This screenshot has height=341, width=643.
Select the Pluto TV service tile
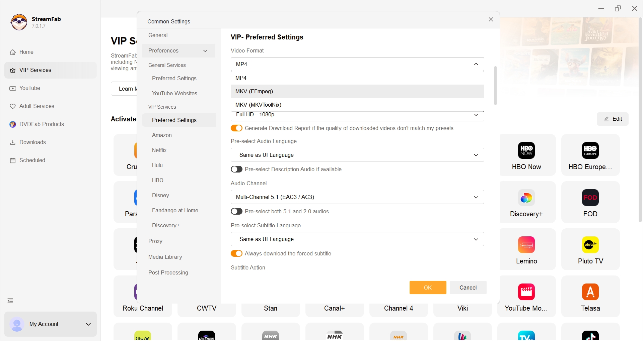pos(590,249)
